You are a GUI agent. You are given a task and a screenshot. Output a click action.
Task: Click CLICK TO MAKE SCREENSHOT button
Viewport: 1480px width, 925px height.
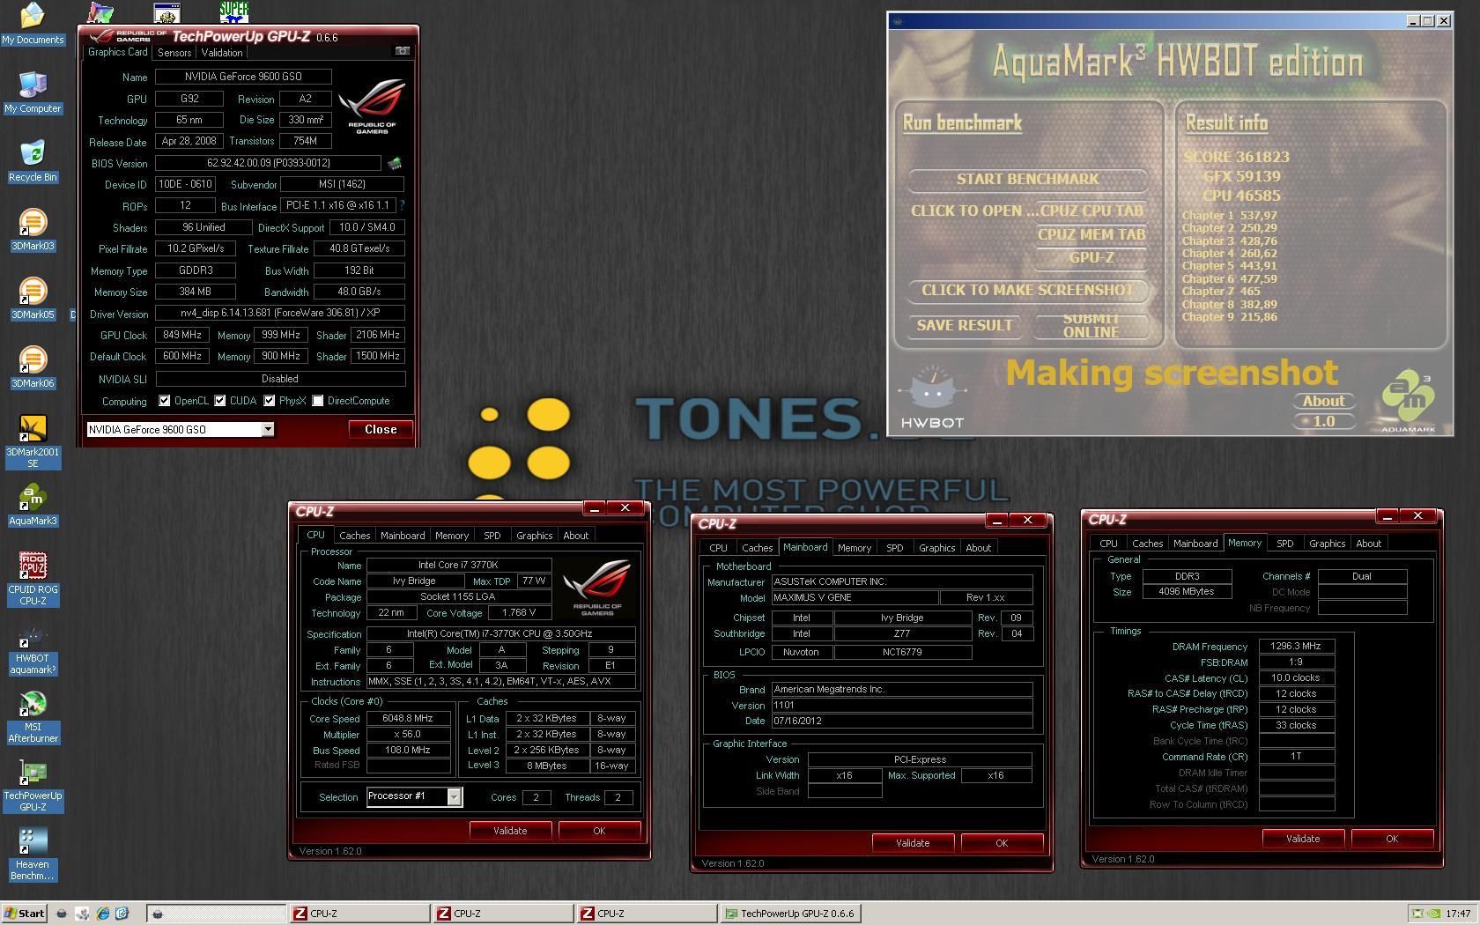click(x=1027, y=290)
